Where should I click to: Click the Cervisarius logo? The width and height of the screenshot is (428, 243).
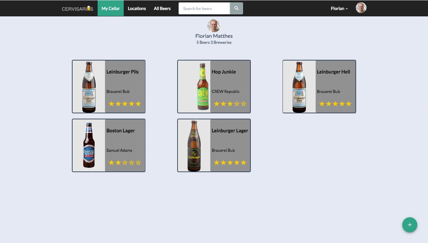(78, 8)
